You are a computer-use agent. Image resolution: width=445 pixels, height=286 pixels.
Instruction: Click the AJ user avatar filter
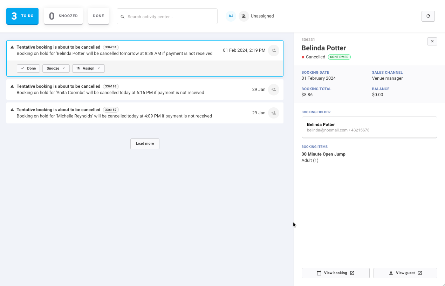(231, 16)
